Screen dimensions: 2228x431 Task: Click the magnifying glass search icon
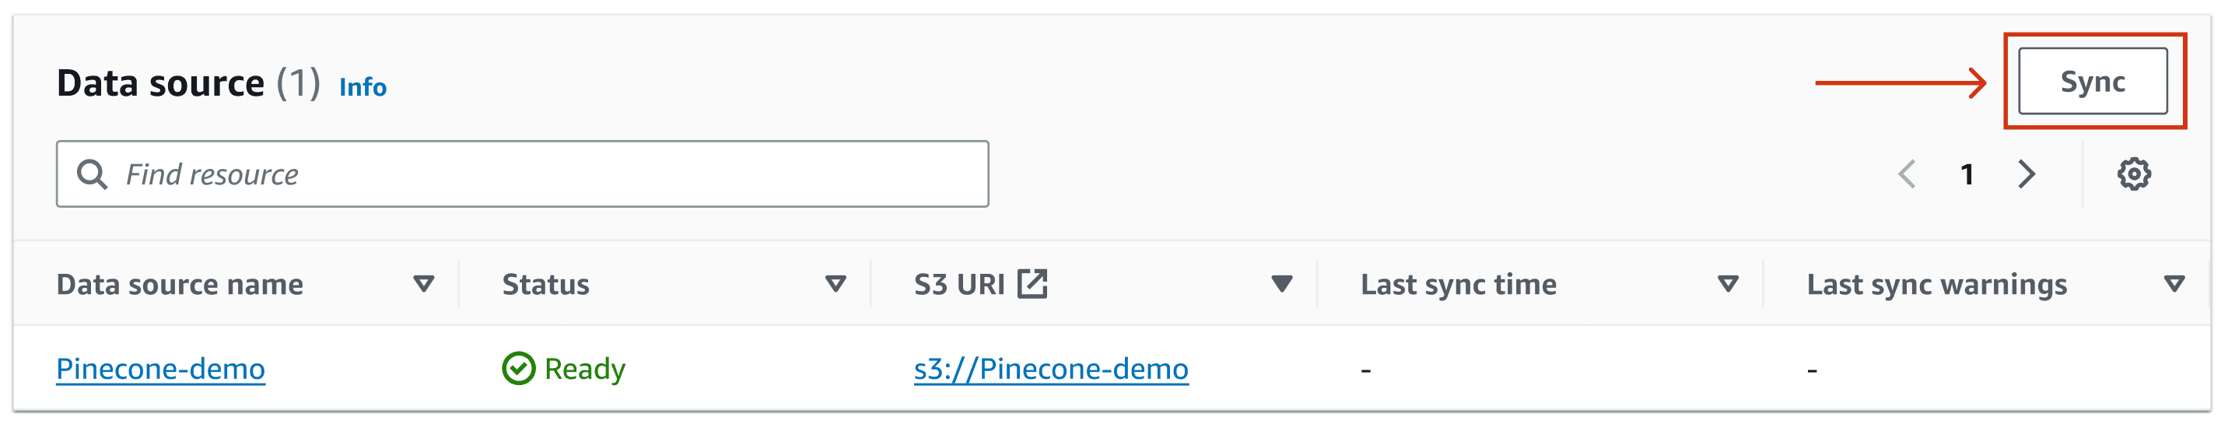point(92,174)
